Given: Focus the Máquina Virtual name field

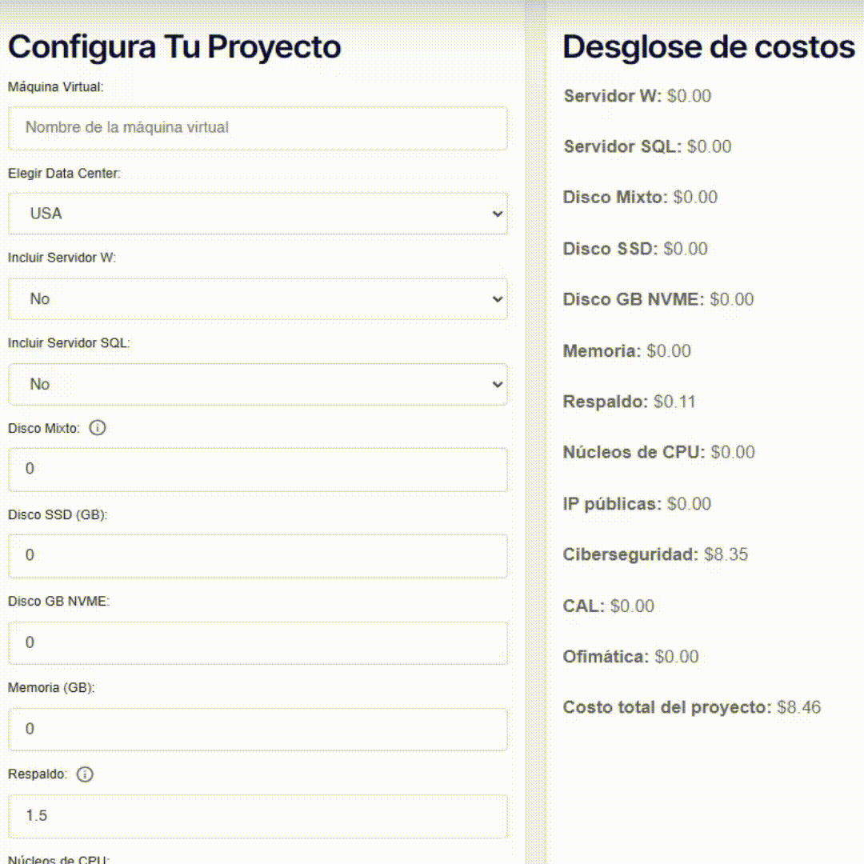Looking at the screenshot, I should click(x=258, y=128).
